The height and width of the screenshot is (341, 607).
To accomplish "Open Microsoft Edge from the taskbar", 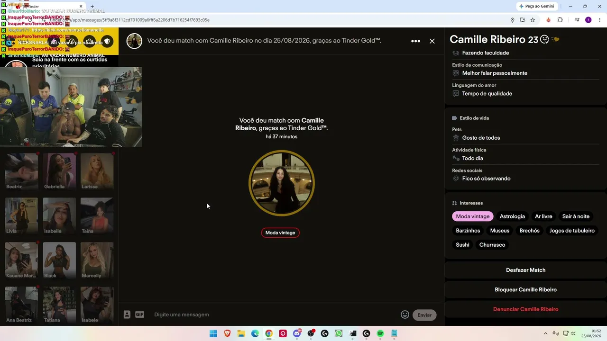I will point(255,333).
